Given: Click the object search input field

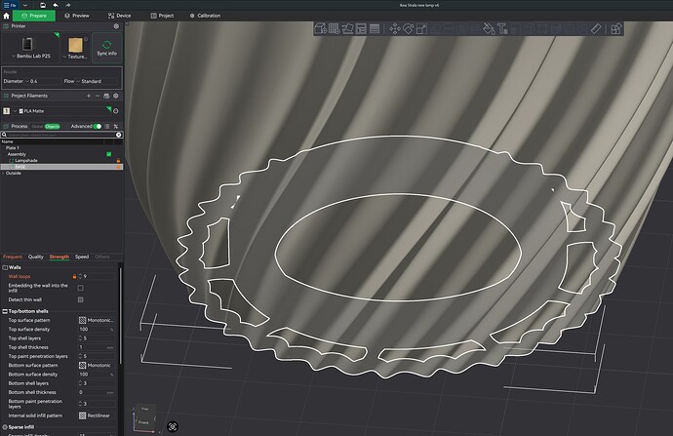Looking at the screenshot, I should pyautogui.click(x=60, y=135).
